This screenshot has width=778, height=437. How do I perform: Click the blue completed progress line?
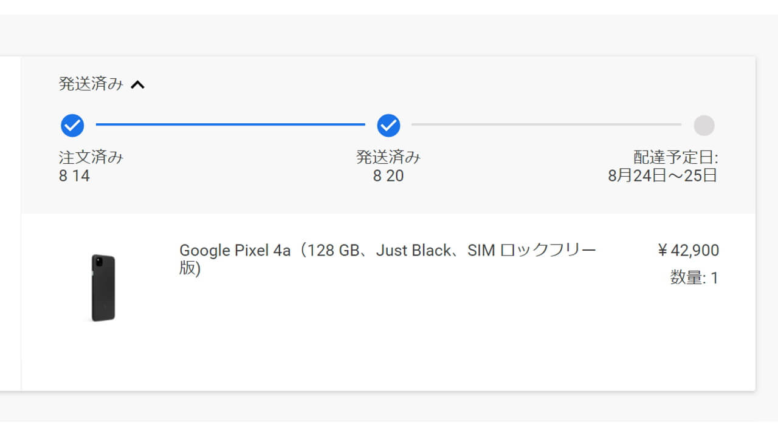[x=230, y=124]
